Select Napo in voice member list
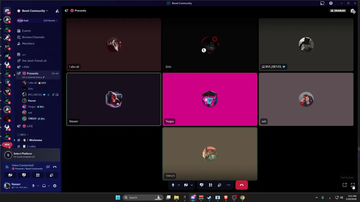The image size is (360, 202). 40,107
